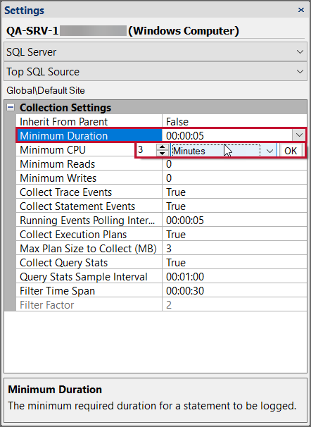Select the Minimum CPU property label
The width and height of the screenshot is (311, 427).
coord(53,150)
